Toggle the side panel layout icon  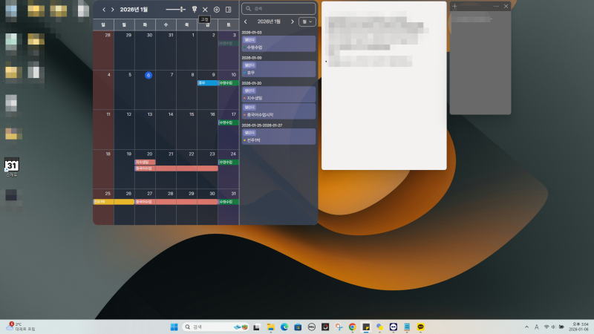click(x=229, y=10)
